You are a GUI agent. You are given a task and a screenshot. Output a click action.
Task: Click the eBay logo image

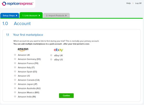[58, 50]
